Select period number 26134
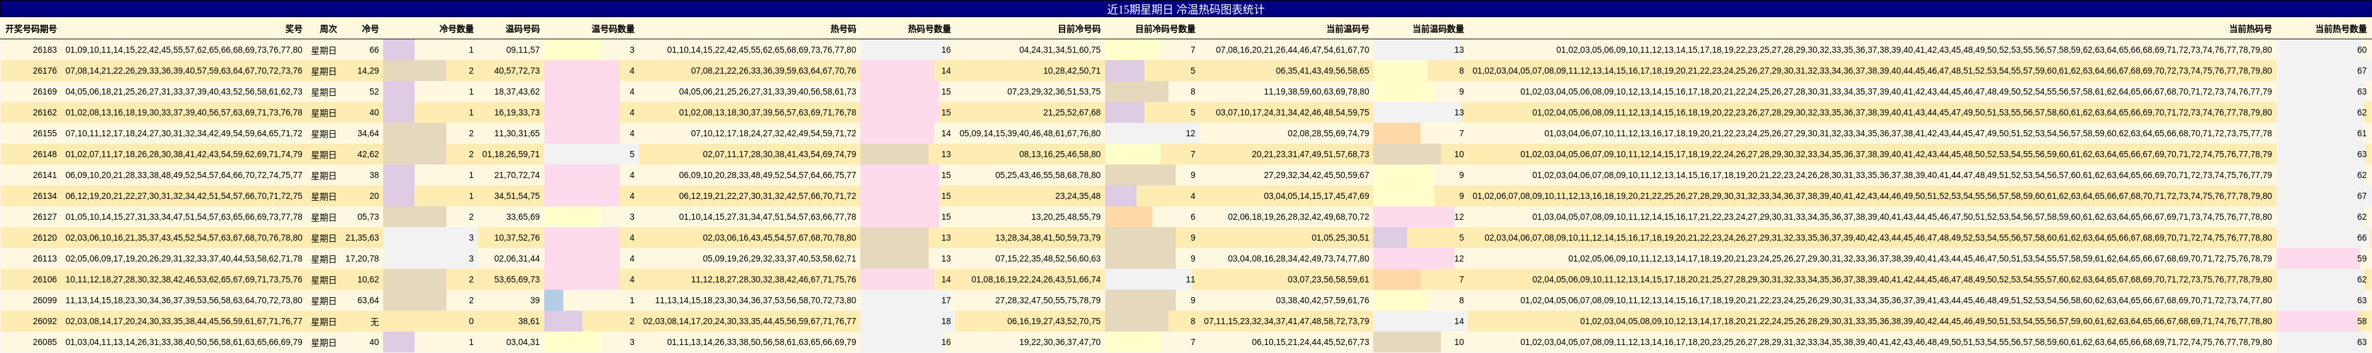 tap(44, 196)
